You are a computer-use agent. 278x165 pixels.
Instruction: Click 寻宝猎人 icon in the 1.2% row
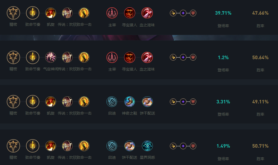tap(130, 57)
